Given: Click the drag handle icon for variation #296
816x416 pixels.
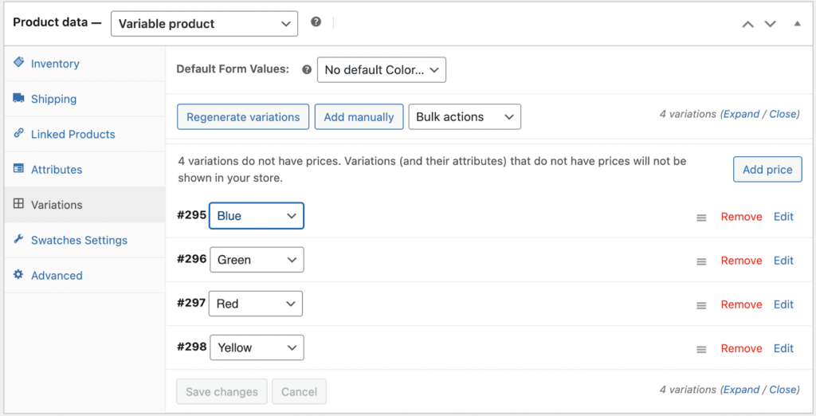Looking at the screenshot, I should tap(701, 261).
